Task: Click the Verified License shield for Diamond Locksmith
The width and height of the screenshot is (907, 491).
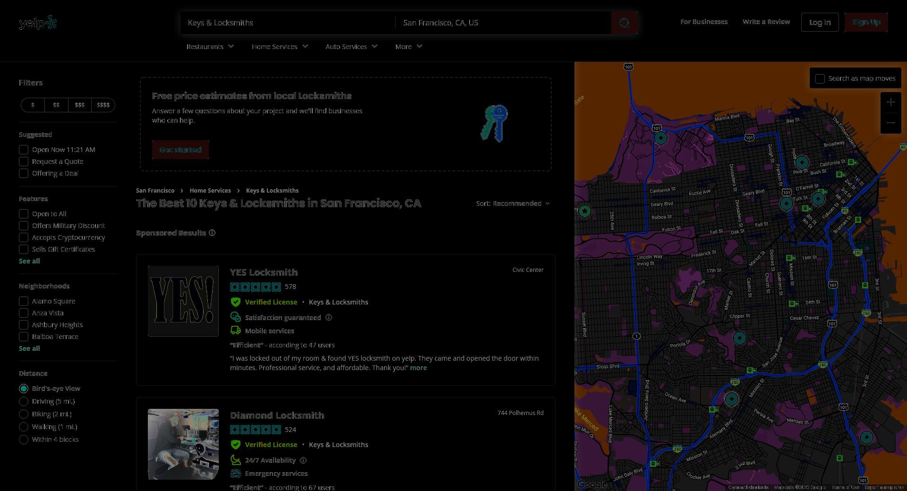Action: pyautogui.click(x=235, y=445)
